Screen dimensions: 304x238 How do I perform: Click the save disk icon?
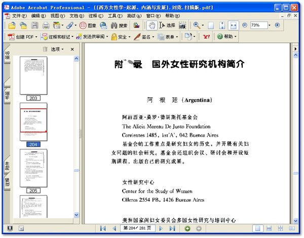[x=34, y=25]
